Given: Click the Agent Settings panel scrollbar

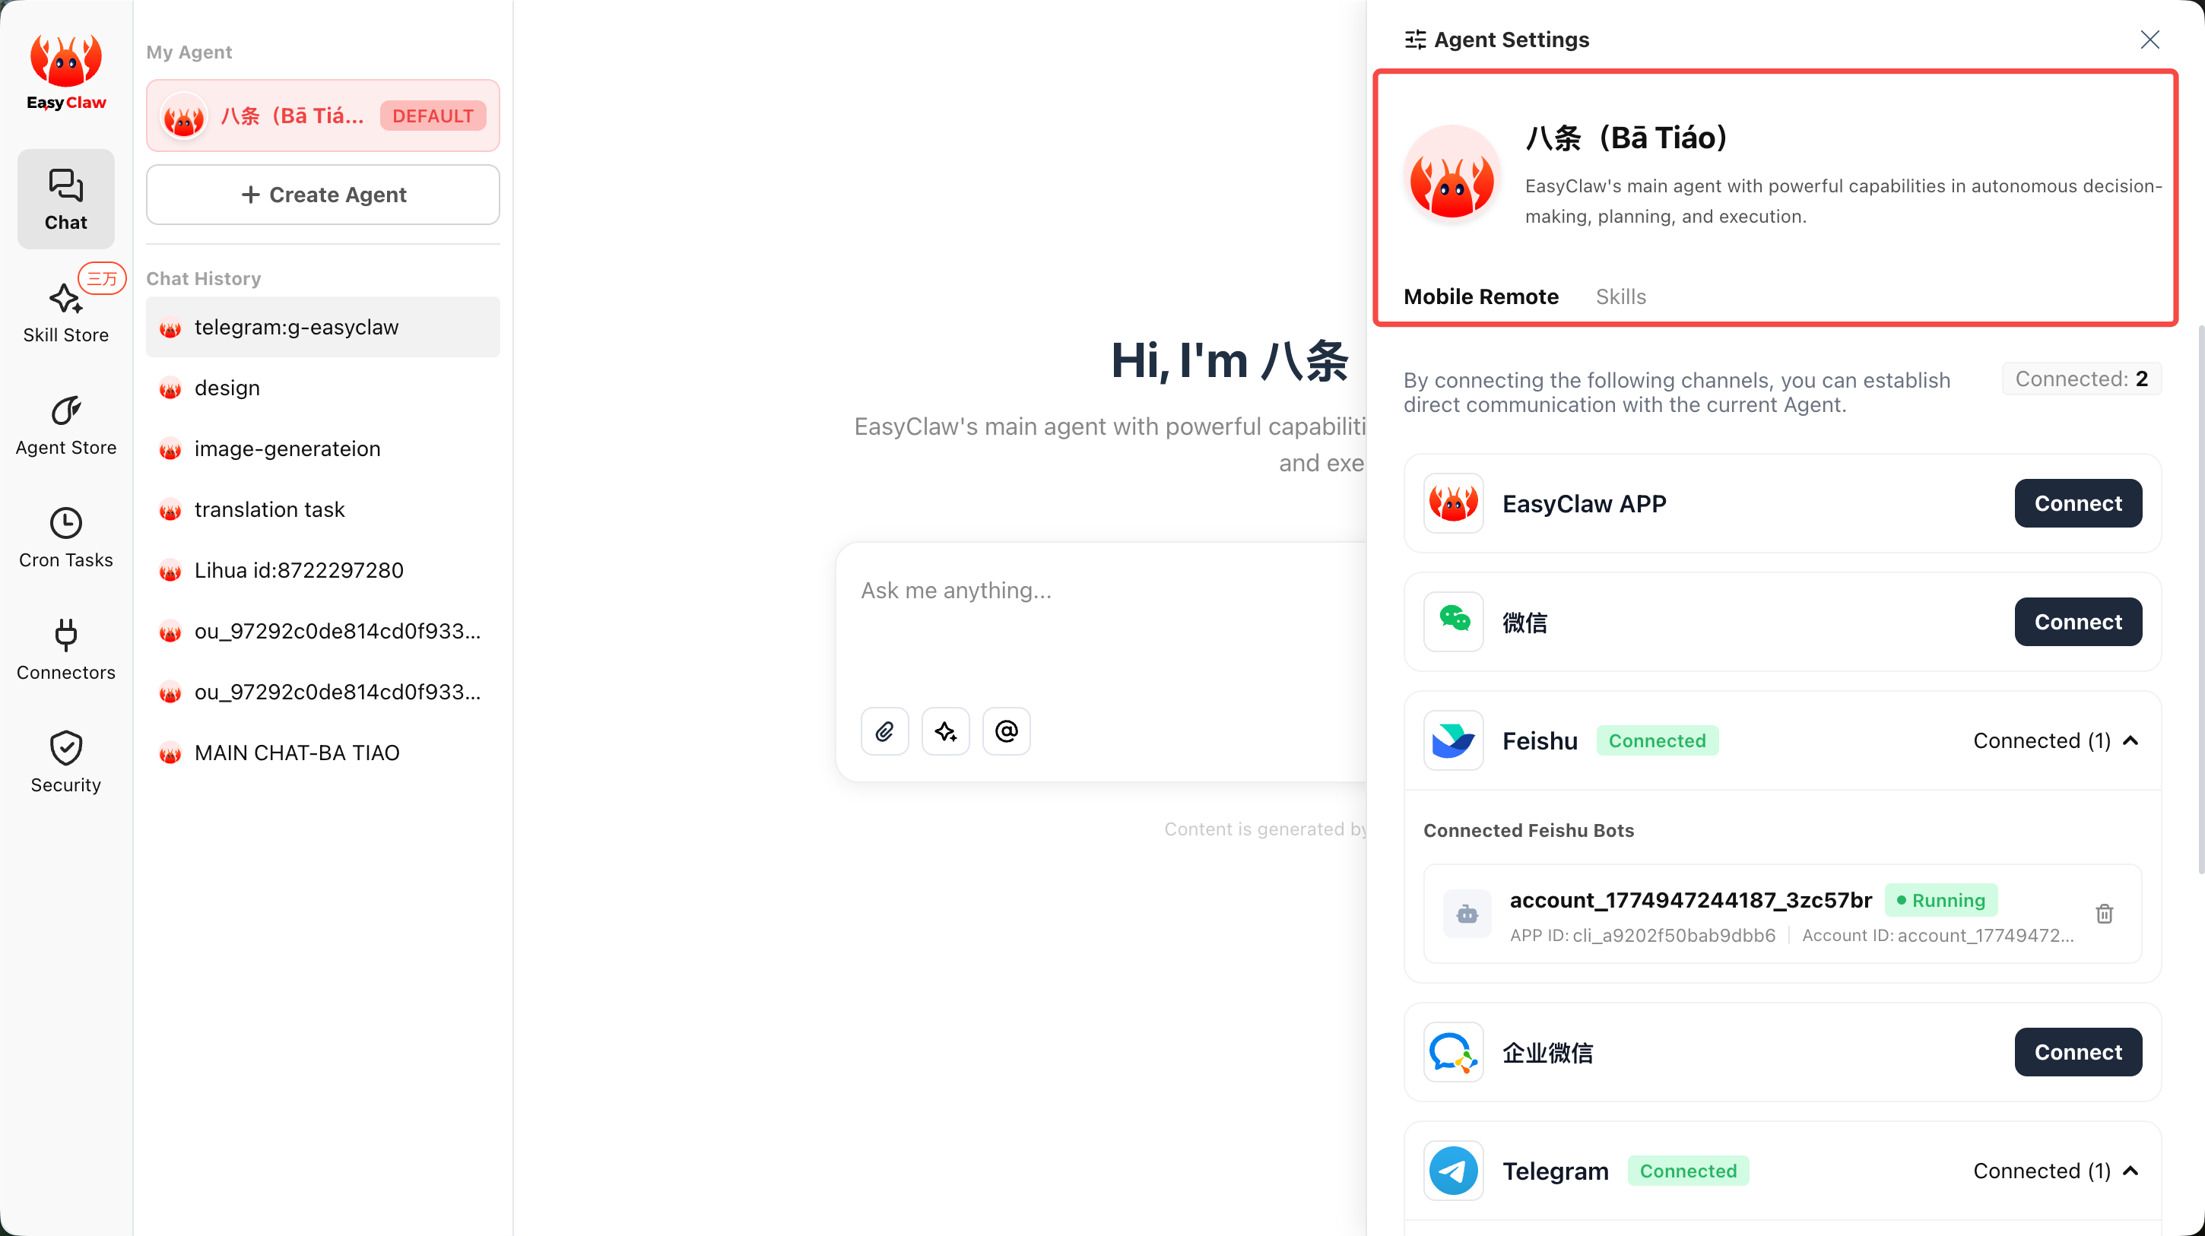Looking at the screenshot, I should (x=2200, y=599).
